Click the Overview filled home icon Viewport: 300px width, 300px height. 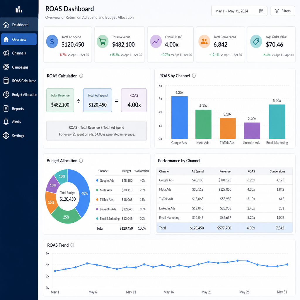[6, 39]
